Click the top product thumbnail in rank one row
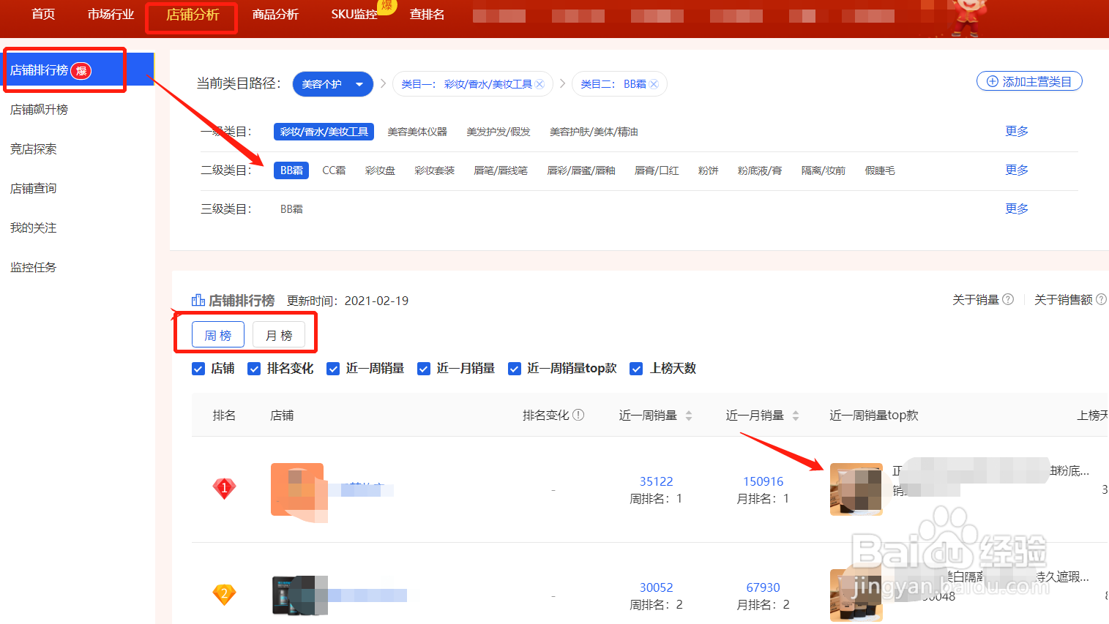The height and width of the screenshot is (624, 1109). [x=856, y=489]
